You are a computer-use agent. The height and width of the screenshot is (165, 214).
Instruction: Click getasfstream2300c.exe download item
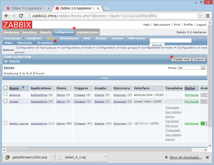tap(27, 157)
